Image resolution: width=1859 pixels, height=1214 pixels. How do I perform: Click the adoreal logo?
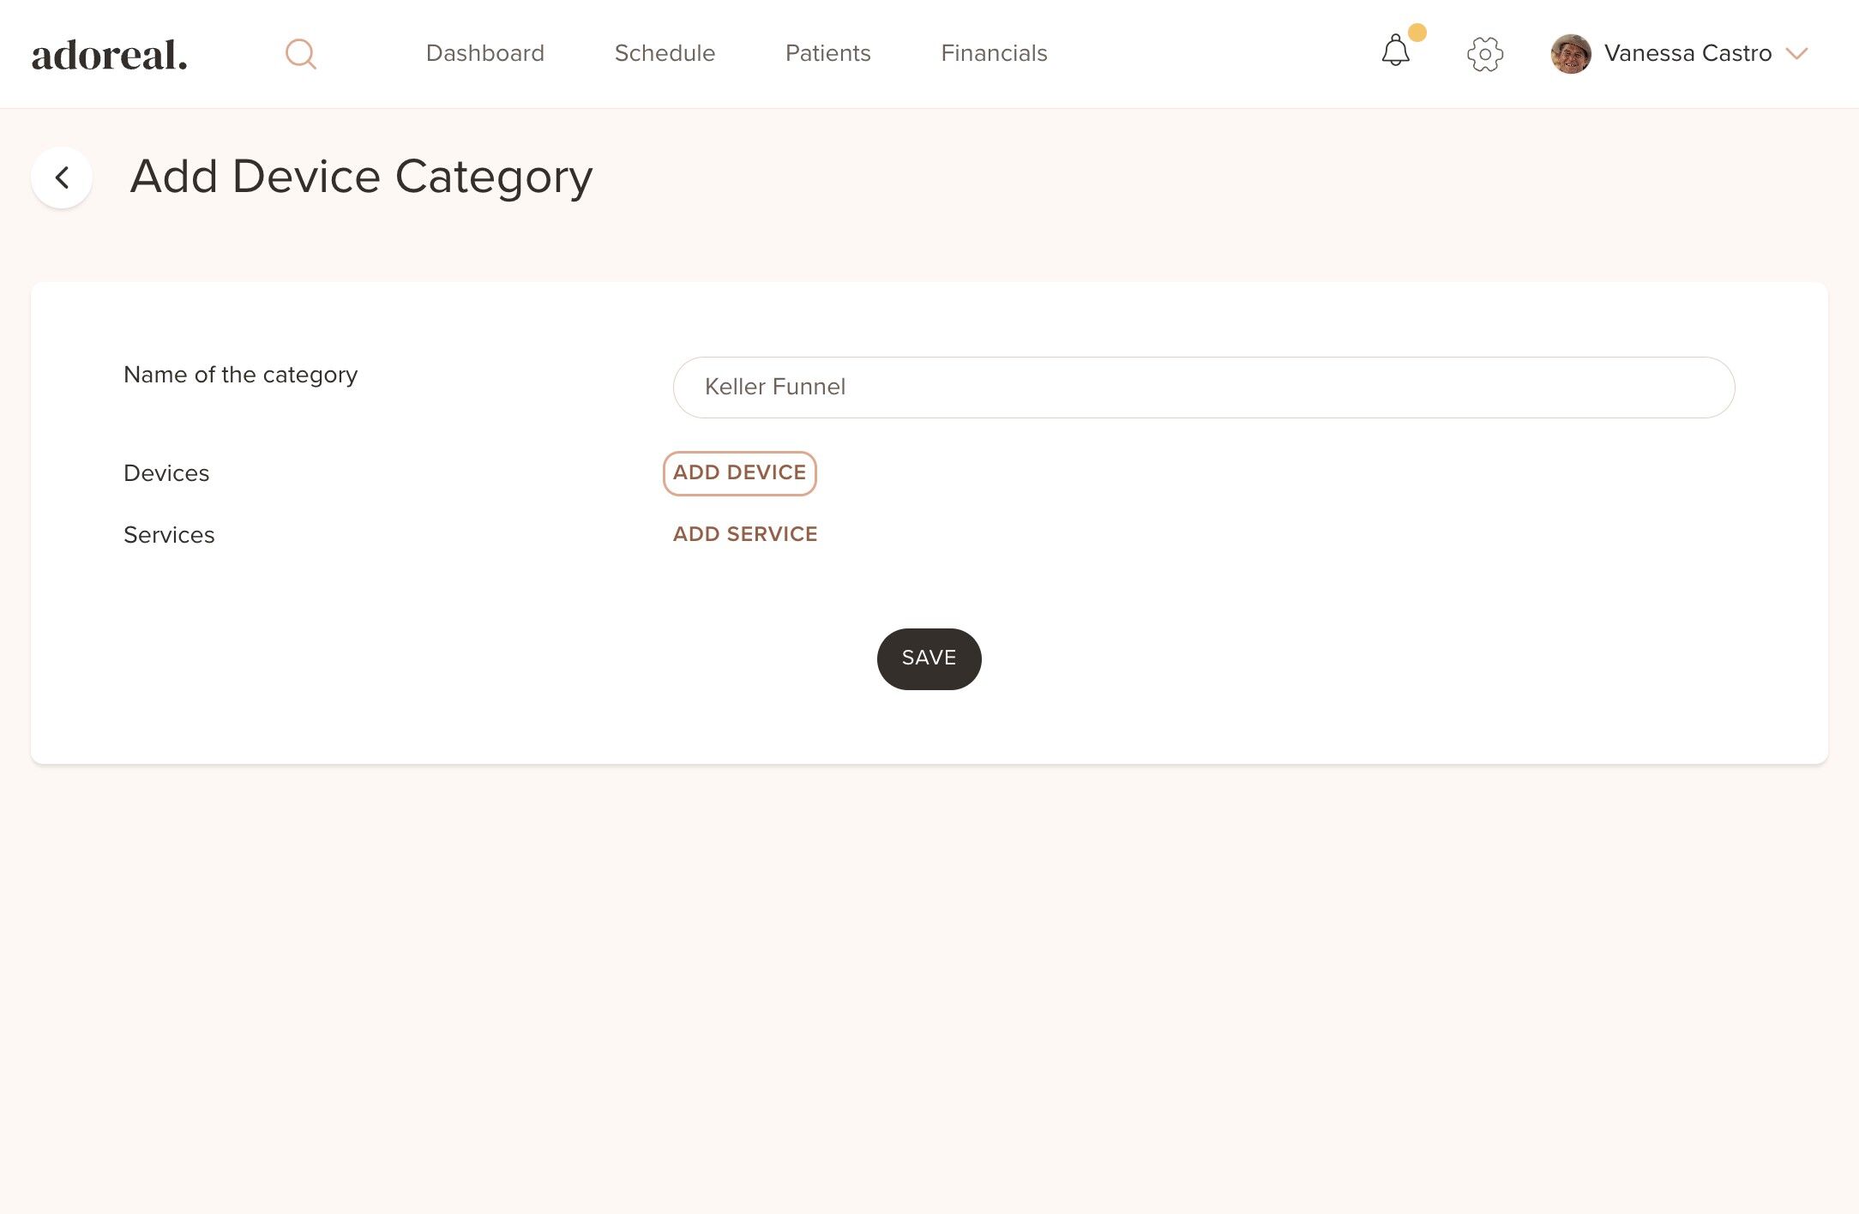[110, 55]
